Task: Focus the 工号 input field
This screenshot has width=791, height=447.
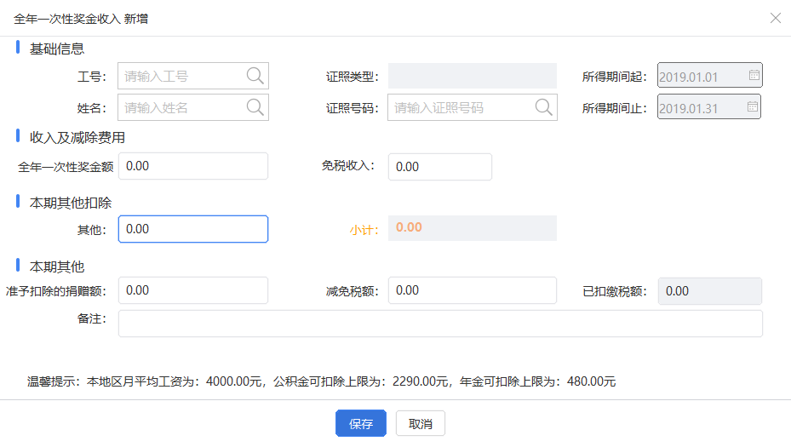Action: (x=193, y=76)
